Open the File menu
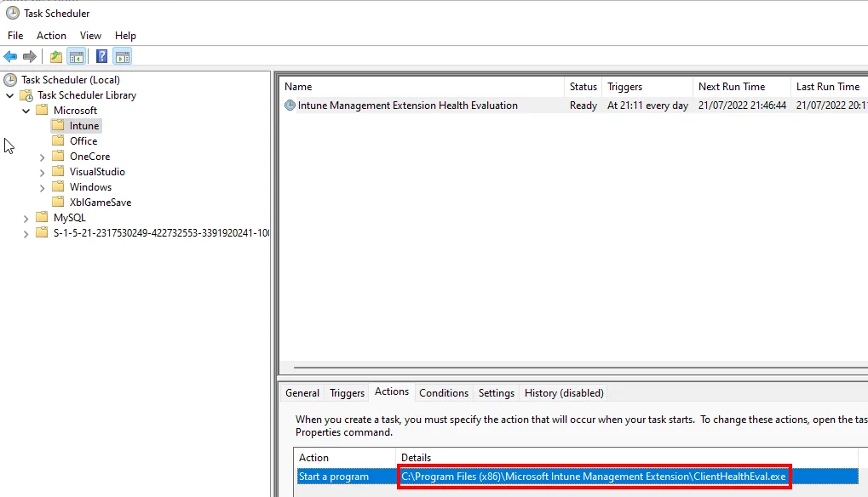868x497 pixels. click(15, 36)
